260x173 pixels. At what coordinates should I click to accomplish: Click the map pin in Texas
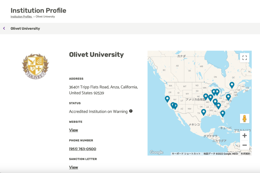click(x=203, y=112)
